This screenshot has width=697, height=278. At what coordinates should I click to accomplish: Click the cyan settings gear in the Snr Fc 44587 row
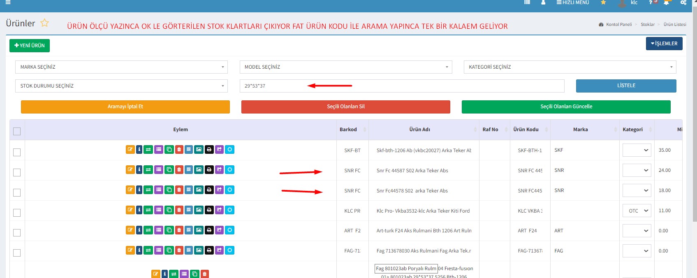click(x=230, y=170)
